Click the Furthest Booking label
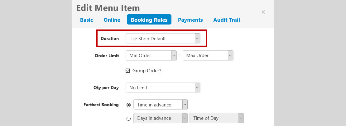 tap(101, 105)
